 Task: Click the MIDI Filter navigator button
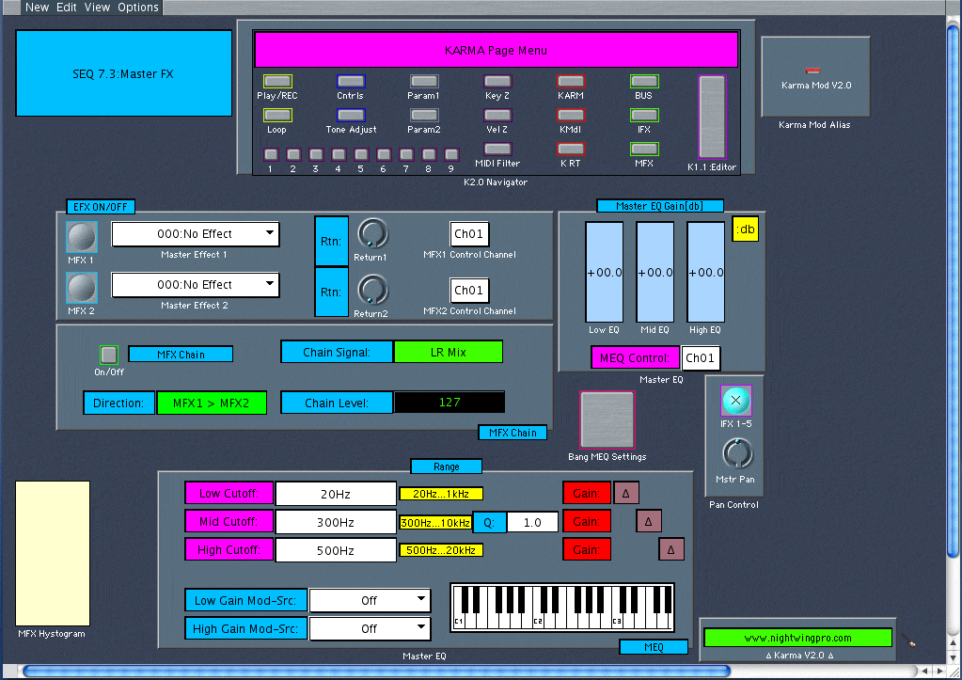[x=497, y=150]
